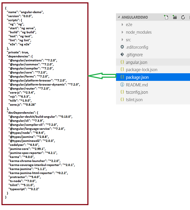The height and width of the screenshot is (210, 190).
Task: Click the "test": "ng test" line
Action: (x=20, y=36)
